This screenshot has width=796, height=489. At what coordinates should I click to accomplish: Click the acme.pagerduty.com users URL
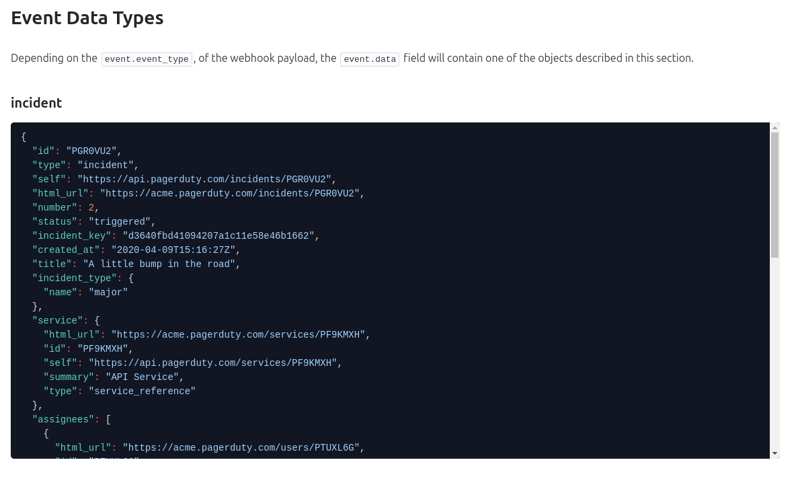[x=243, y=447]
